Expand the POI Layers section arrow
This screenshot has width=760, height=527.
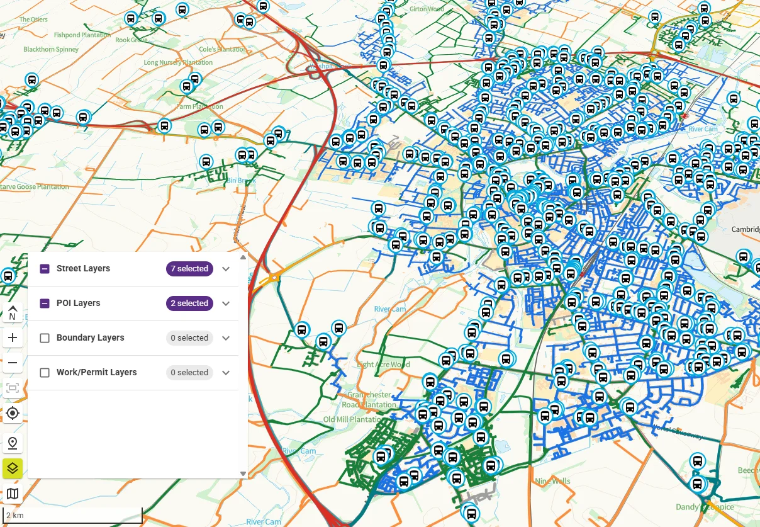pos(226,303)
